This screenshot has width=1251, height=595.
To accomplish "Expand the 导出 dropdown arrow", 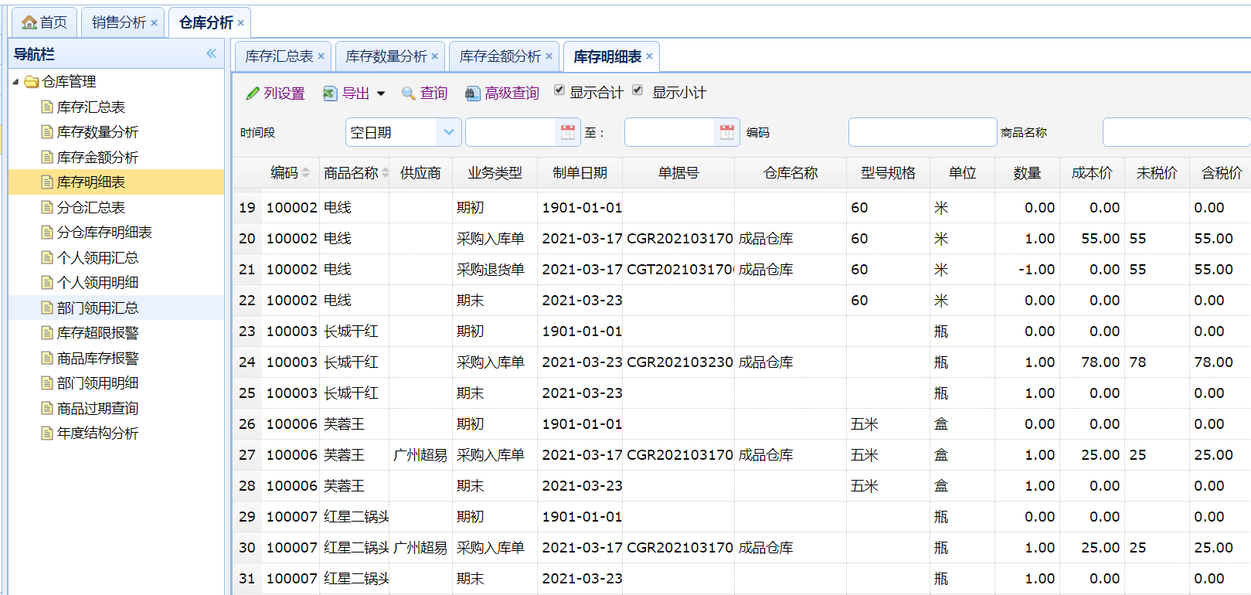I will (381, 93).
